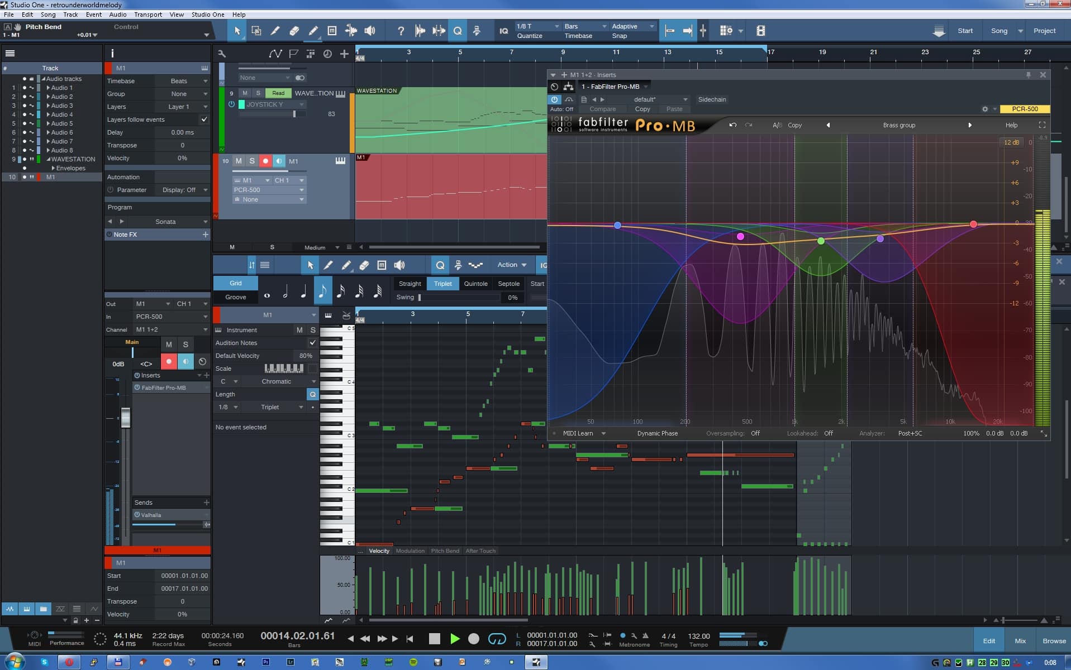Viewport: 1071px width, 670px height.
Task: Toggle record arm on M1 track
Action: pos(265,161)
